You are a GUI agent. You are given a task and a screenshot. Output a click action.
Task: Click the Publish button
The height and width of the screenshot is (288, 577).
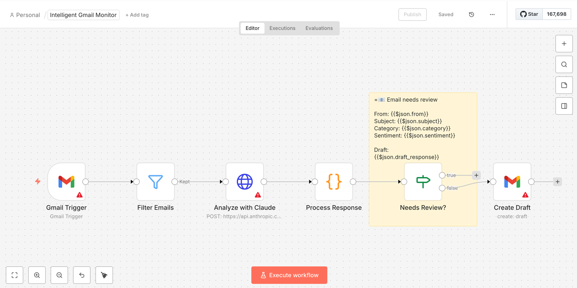[412, 14]
